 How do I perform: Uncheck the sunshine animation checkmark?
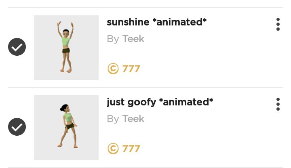[17, 48]
